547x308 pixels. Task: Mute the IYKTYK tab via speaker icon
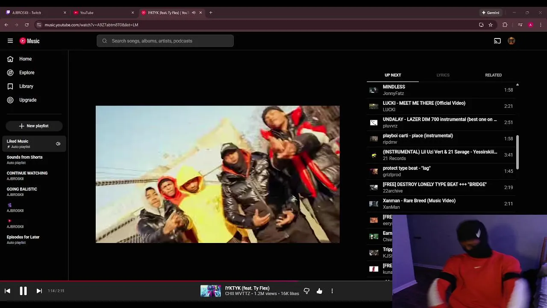point(194,13)
